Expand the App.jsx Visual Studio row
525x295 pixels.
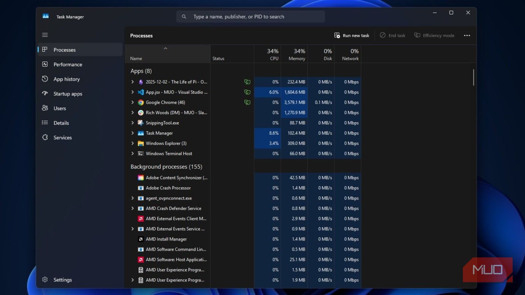point(133,92)
